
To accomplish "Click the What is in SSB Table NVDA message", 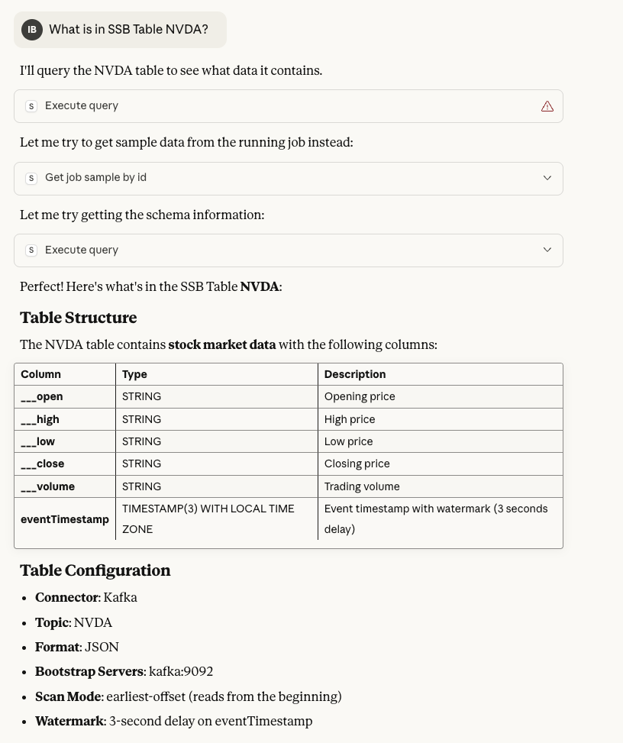I will pos(128,30).
